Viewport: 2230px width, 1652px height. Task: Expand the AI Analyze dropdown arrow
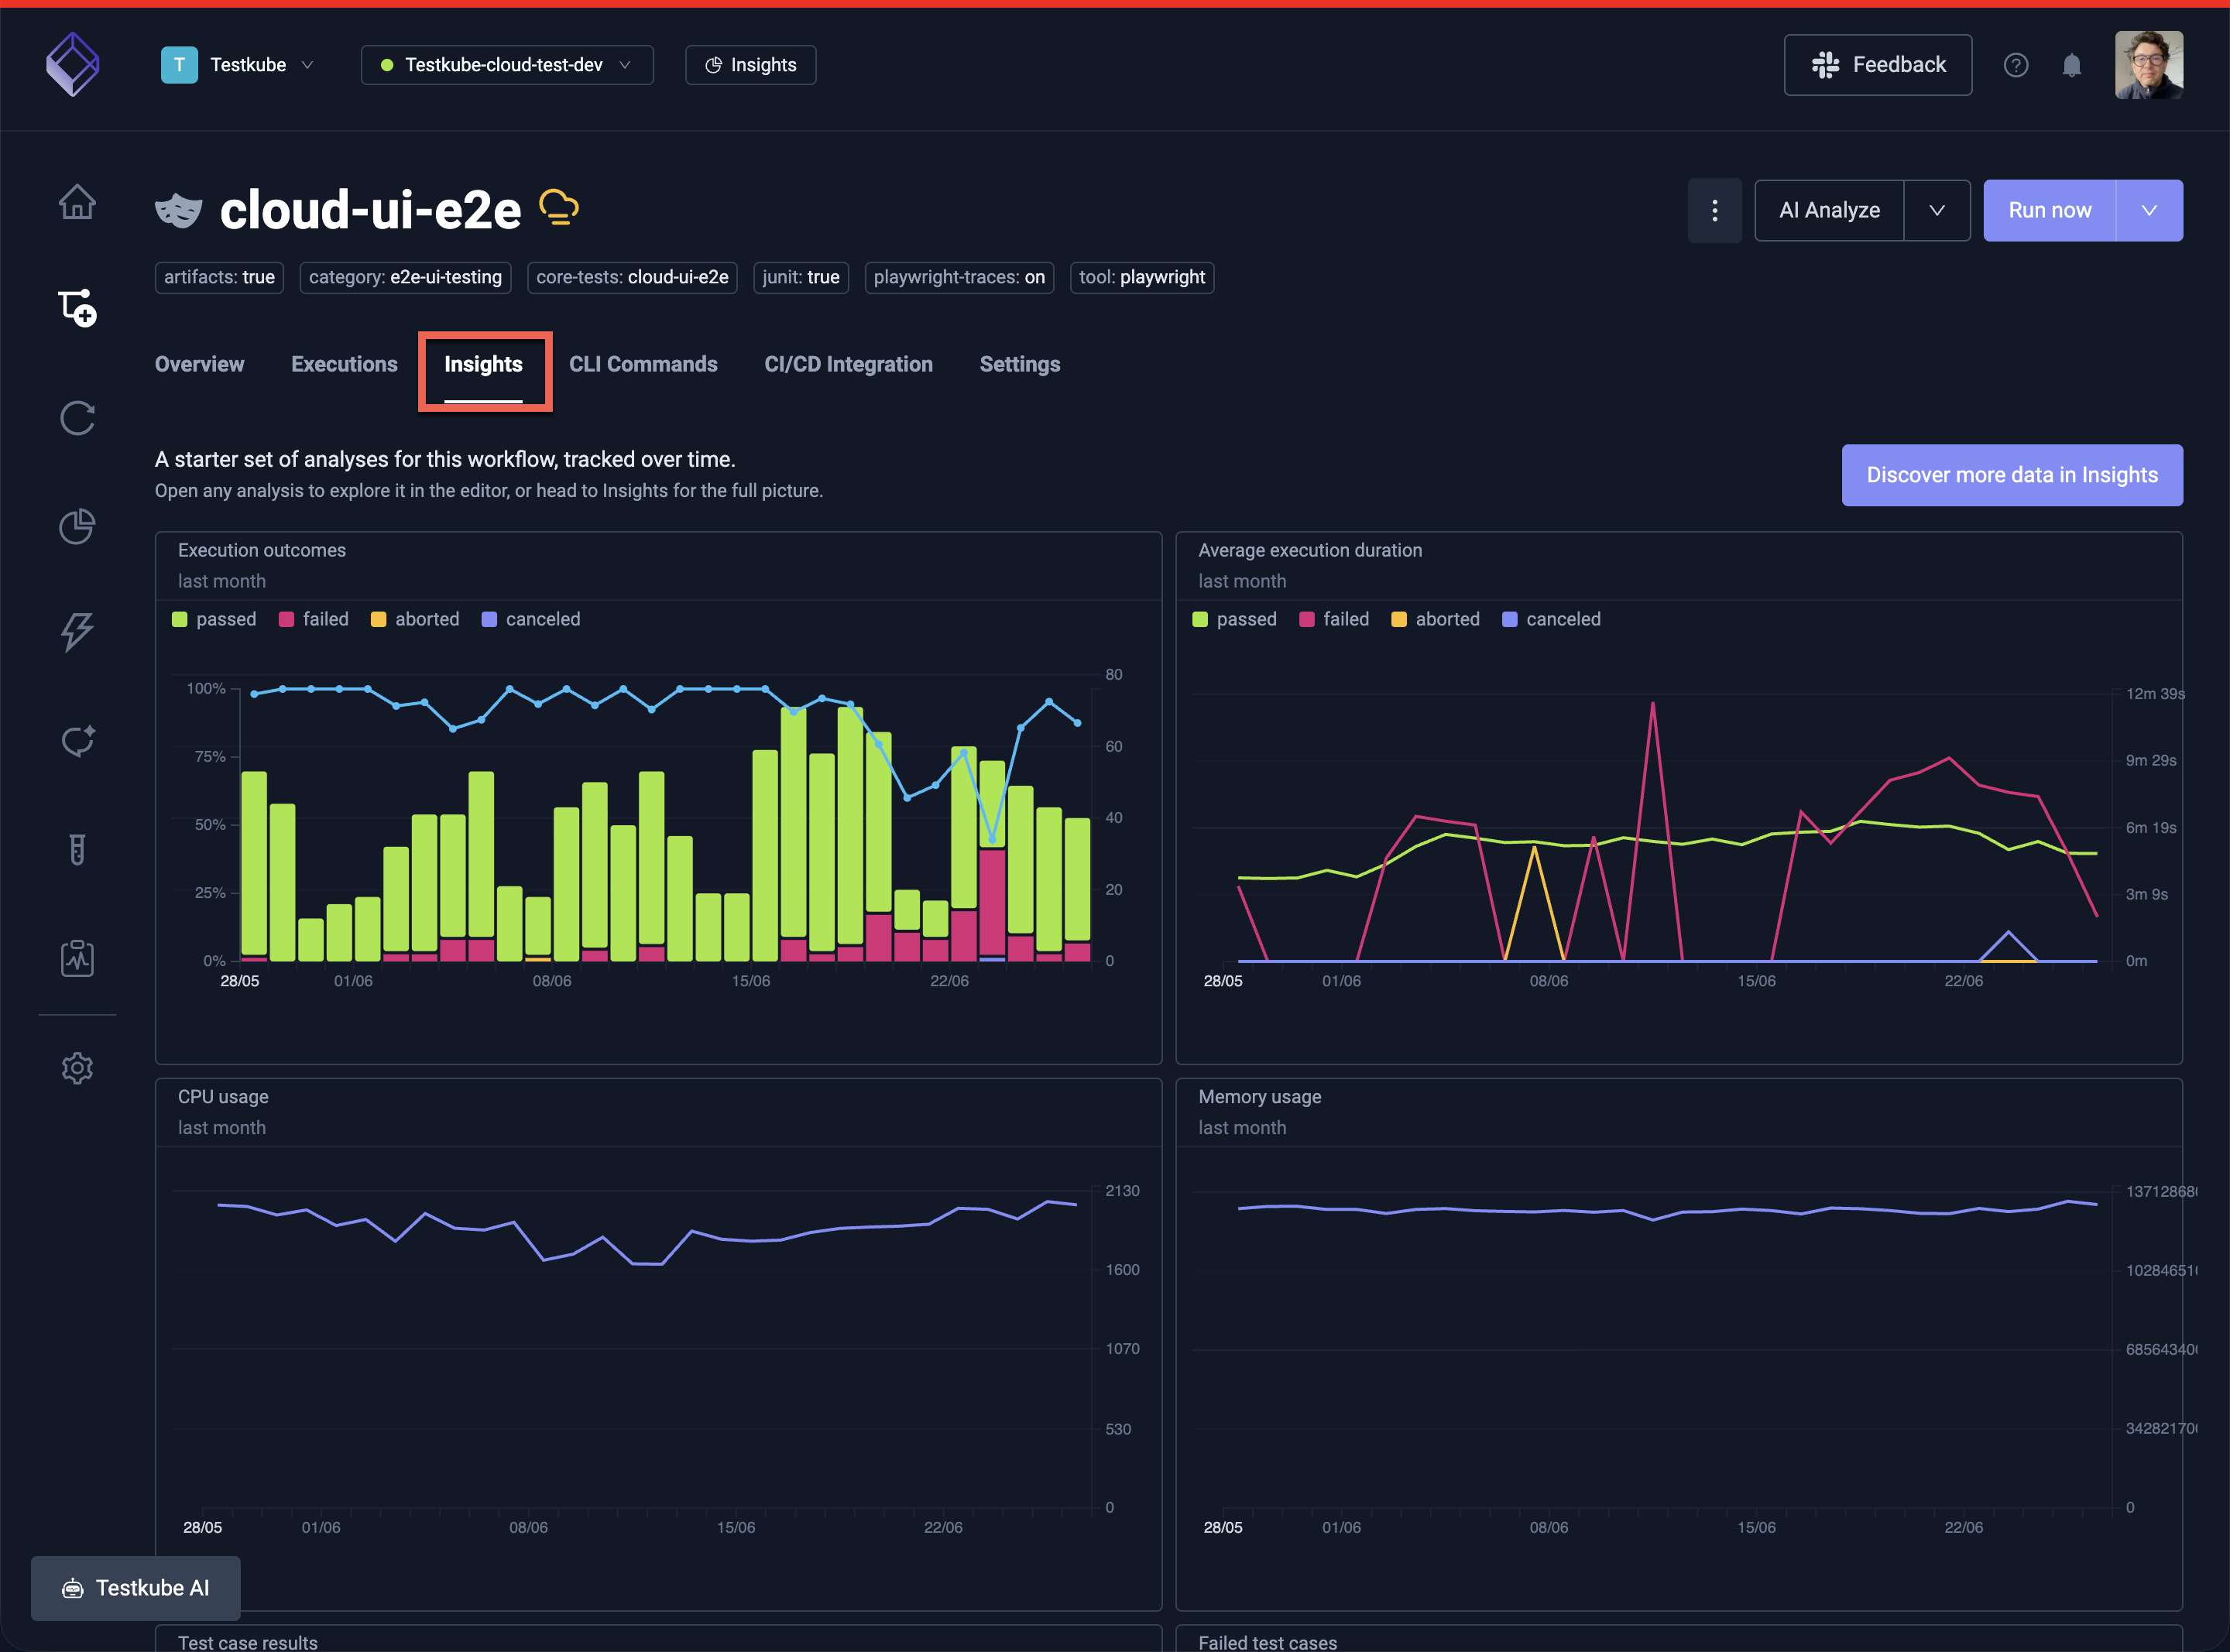pos(1937,210)
